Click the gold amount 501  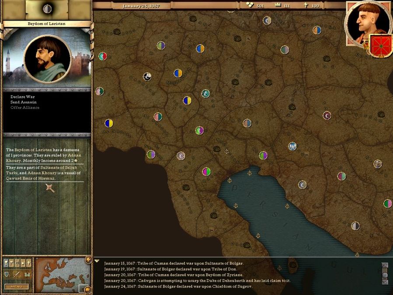(260, 6)
